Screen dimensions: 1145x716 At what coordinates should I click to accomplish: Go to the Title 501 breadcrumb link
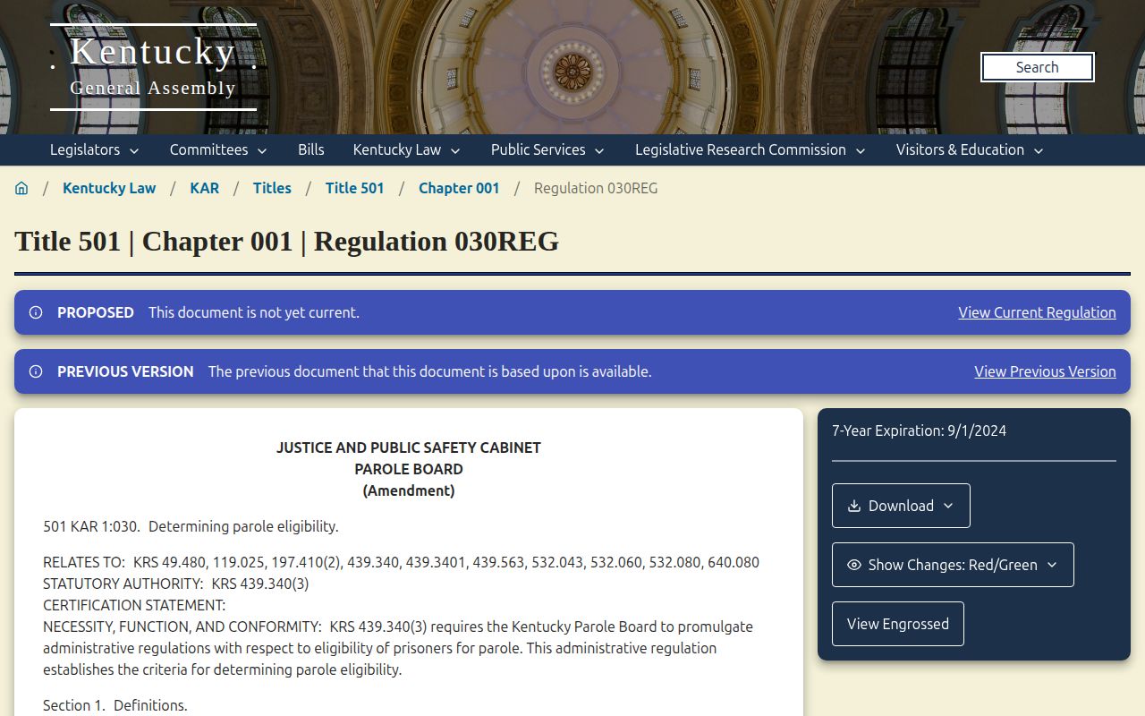click(355, 188)
